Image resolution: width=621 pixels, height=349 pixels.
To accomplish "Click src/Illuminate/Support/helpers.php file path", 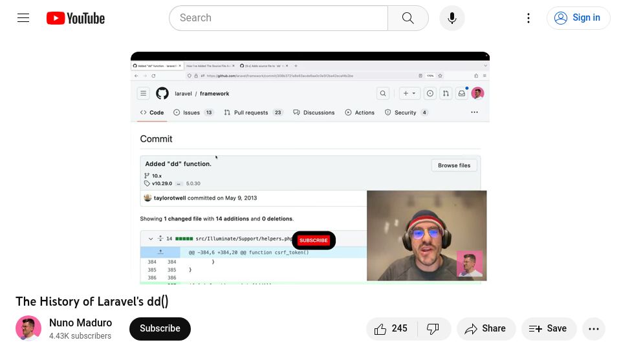I will pos(244,238).
